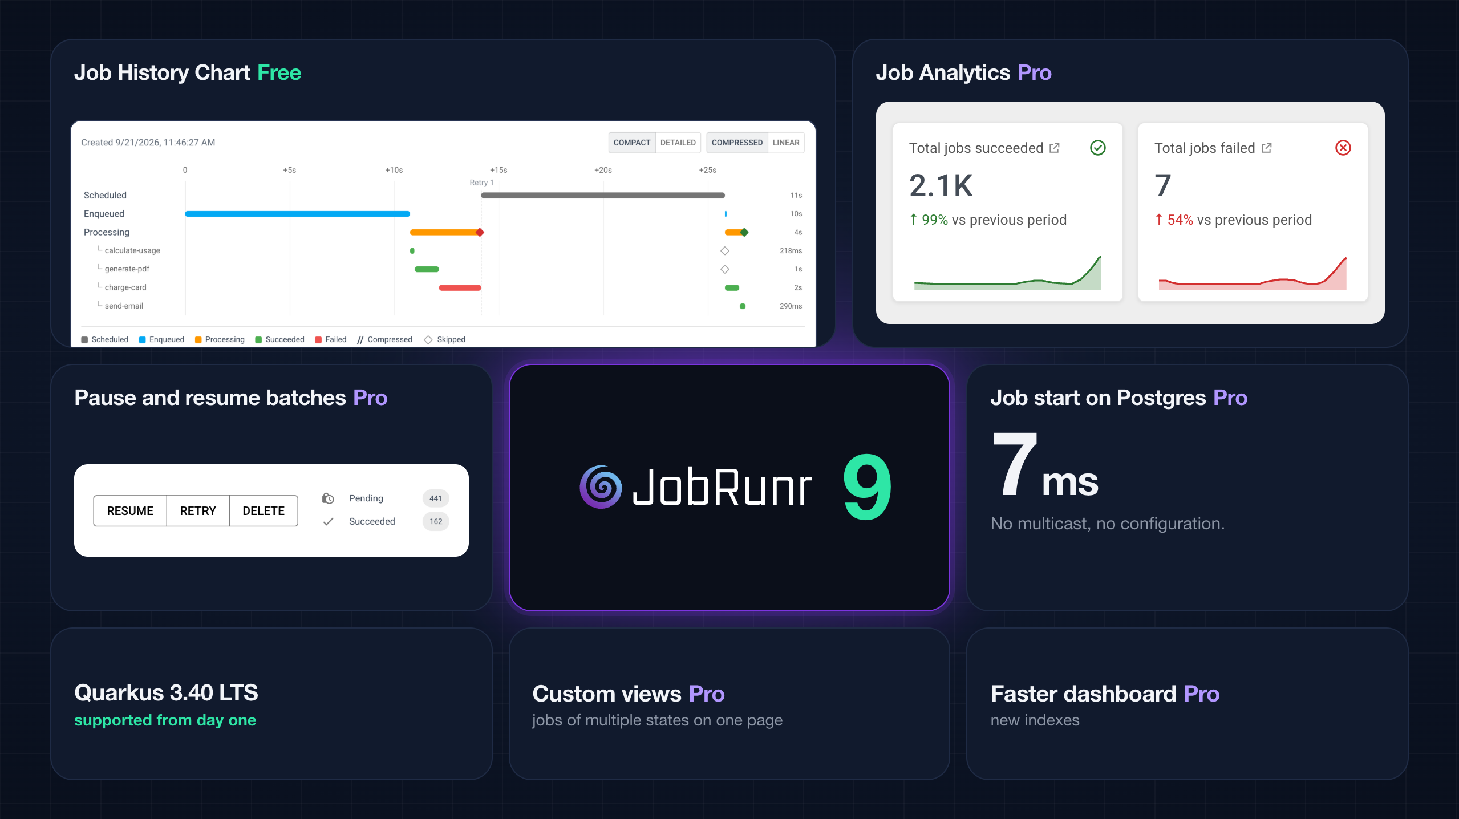Screen dimensions: 1459x819
Task: Click the Job History Chart Free heading
Action: point(188,72)
